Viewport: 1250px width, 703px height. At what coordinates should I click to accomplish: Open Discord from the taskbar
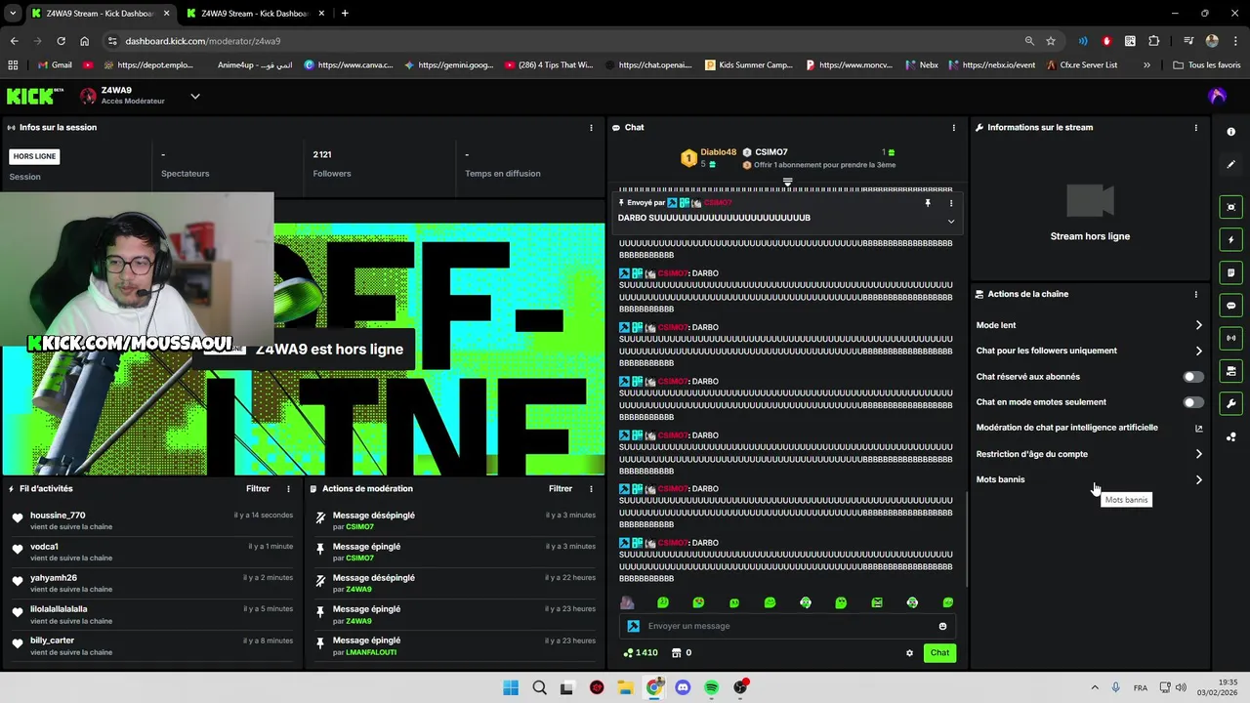[x=683, y=687]
